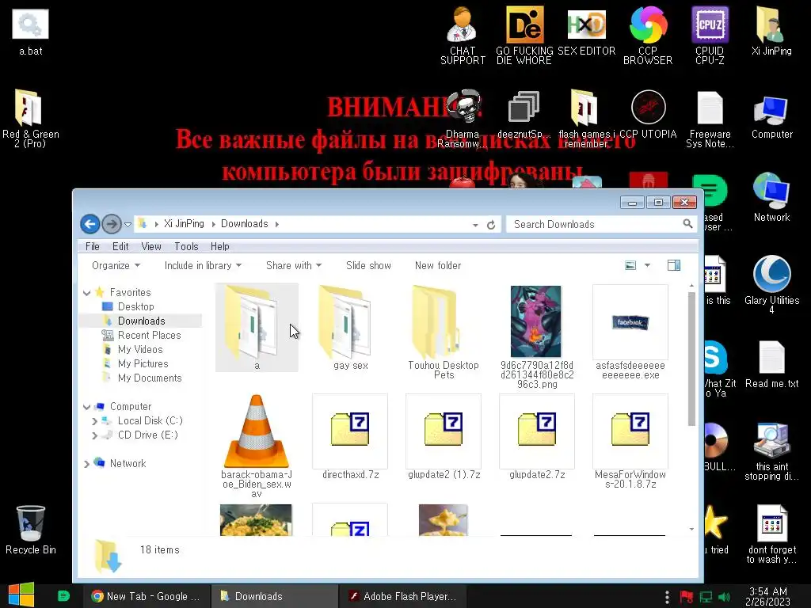Image resolution: width=811 pixels, height=608 pixels.
Task: Click Downloads in address breadcrumb
Action: (244, 224)
